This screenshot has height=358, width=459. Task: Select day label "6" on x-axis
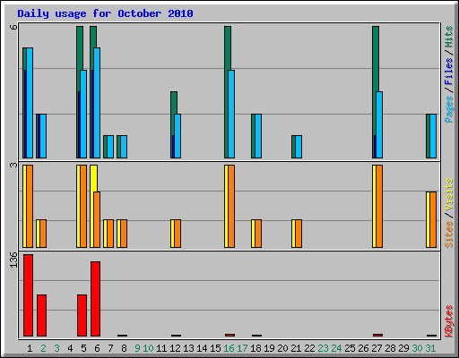click(x=97, y=348)
